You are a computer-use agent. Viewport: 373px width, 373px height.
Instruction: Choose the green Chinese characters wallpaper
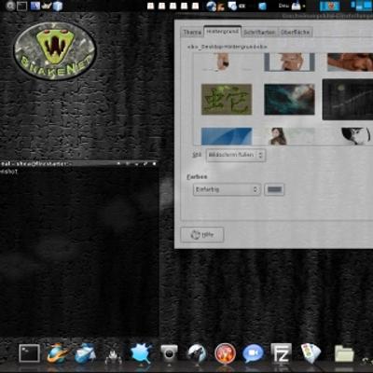pyautogui.click(x=227, y=99)
